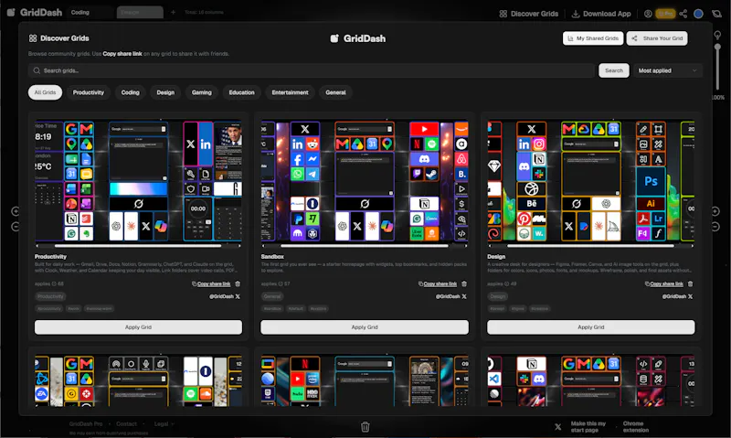Viewport: 731px width, 438px height.
Task: Open @GridDash X link on Sandbox card
Action: [x=450, y=296]
